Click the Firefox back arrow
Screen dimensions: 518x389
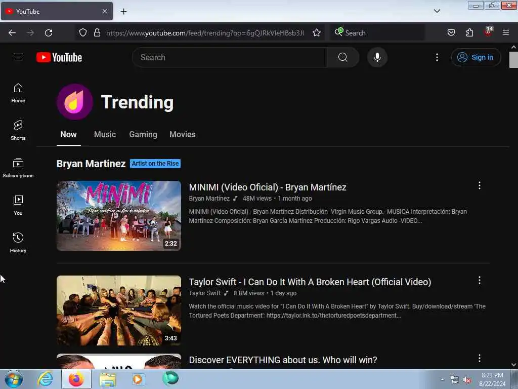coord(12,33)
